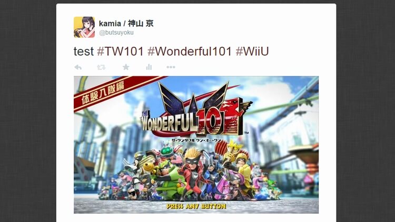The image size is (395, 222).
Task: Open the more options ellipsis menu
Action: [x=171, y=67]
